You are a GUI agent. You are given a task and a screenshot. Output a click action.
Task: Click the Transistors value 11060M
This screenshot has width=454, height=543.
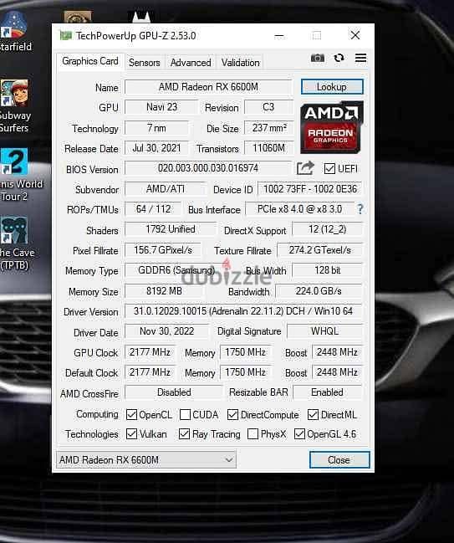pos(268,148)
